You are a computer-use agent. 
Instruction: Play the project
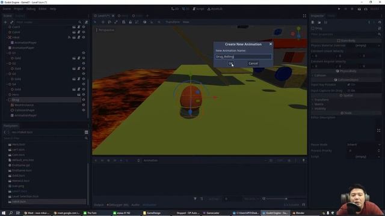click(339, 9)
